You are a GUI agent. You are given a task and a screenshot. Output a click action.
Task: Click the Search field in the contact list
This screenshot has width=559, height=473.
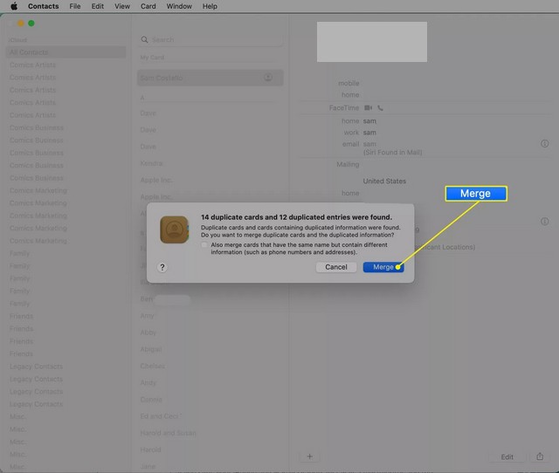210,39
